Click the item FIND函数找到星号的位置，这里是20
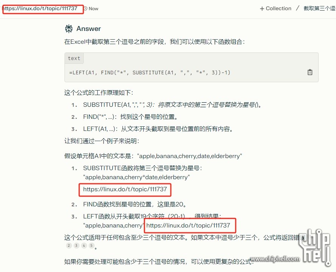 pos(135,204)
